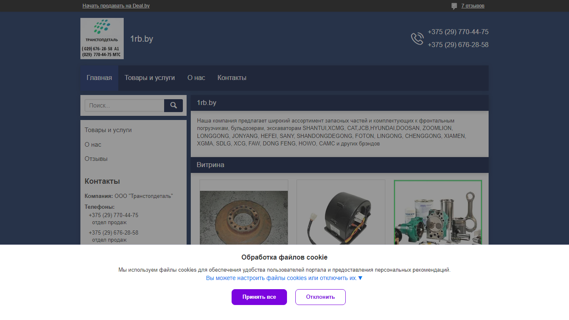Click the 1rb.by site title in header

(x=142, y=39)
